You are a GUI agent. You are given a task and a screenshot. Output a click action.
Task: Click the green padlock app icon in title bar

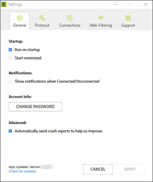(x=4, y=4)
